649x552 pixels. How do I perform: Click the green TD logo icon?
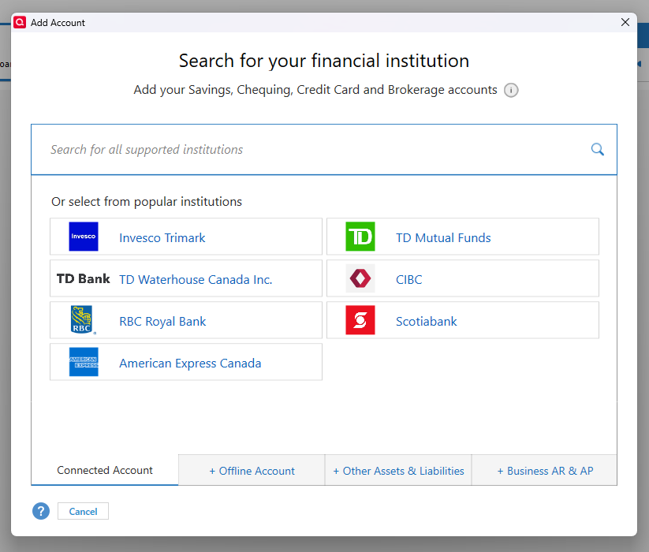[x=360, y=237]
